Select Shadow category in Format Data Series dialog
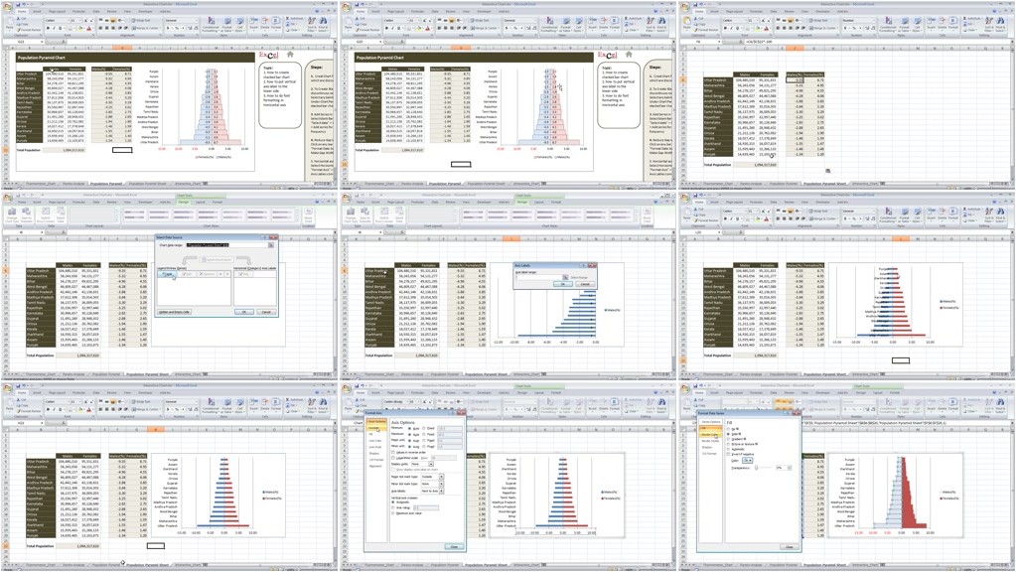Screen dimensions: 1016x572 (707, 448)
